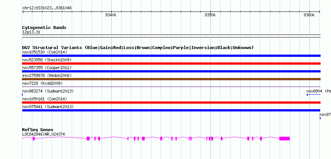331x159 pixels.
Task: Click the nsv557355 (Cooper2011) label
Action: (47, 68)
